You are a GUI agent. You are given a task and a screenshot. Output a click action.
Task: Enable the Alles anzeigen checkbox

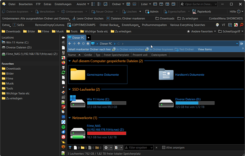[164, 147]
